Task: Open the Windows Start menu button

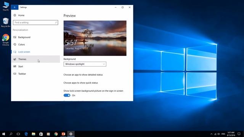Action: pyautogui.click(x=3, y=134)
